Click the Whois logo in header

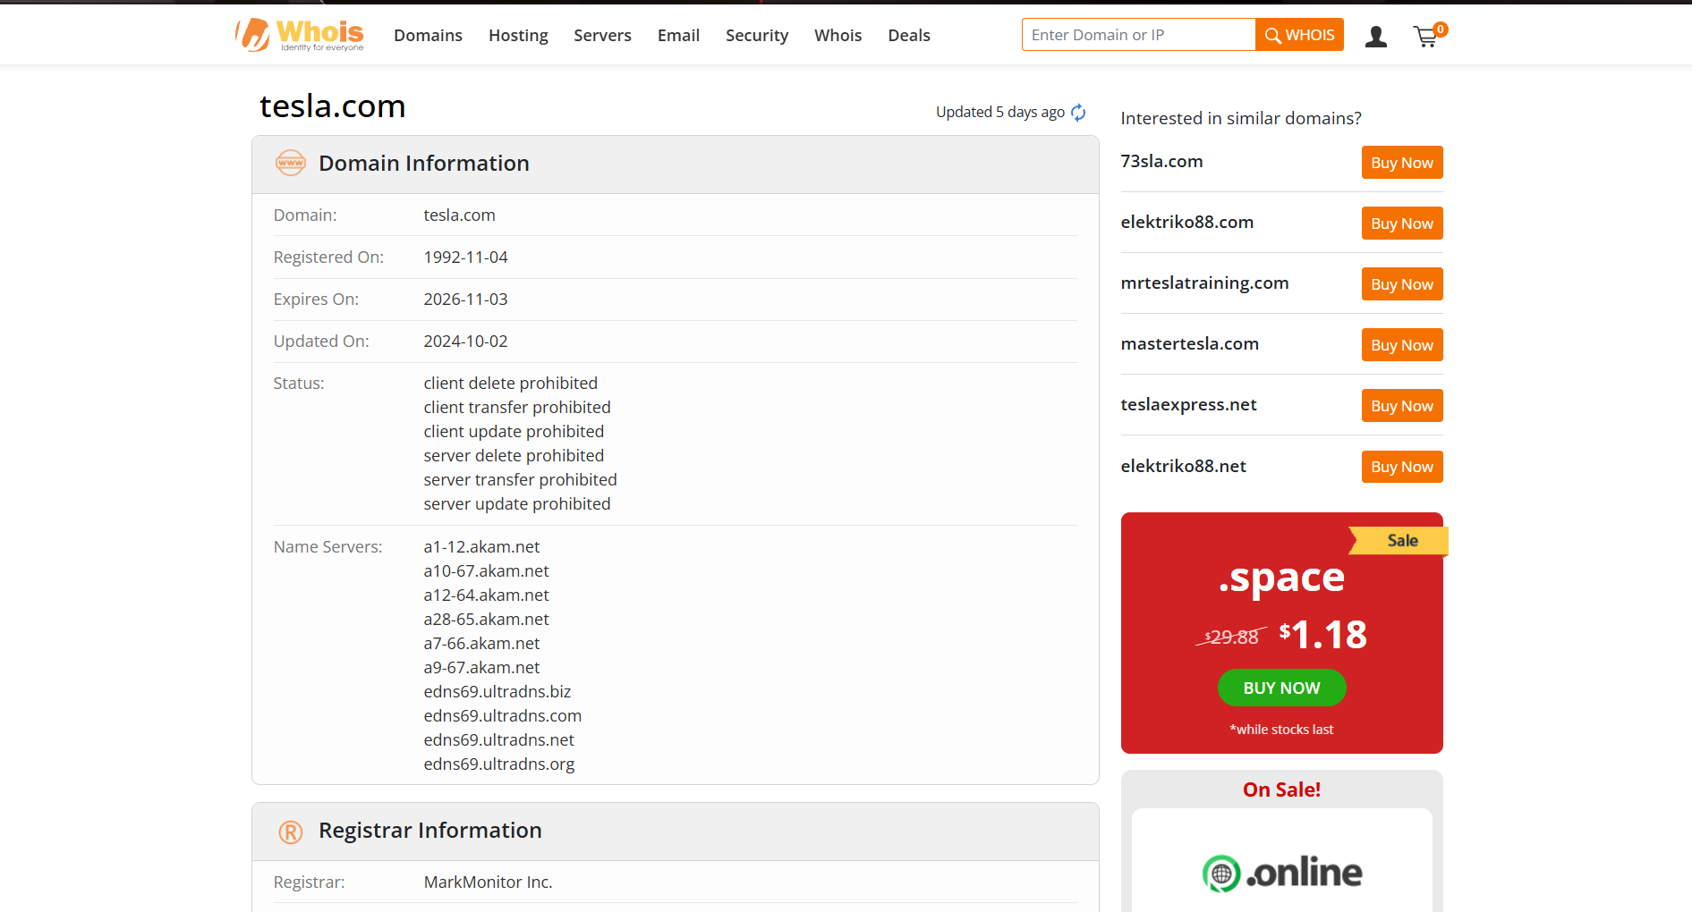coord(299,35)
